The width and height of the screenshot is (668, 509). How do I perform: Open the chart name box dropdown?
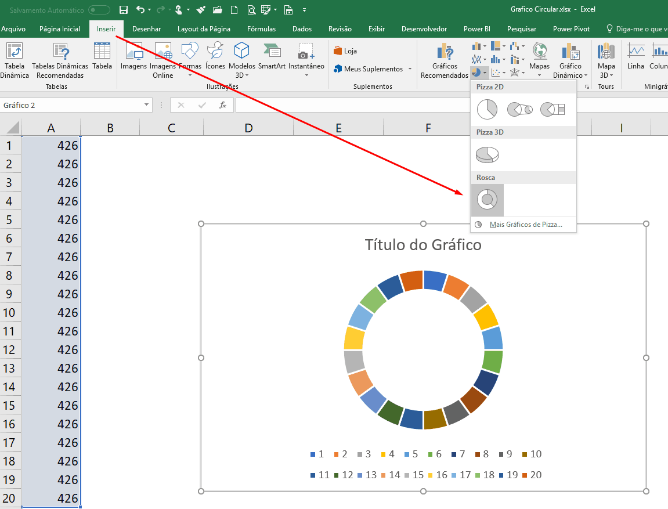pos(147,105)
